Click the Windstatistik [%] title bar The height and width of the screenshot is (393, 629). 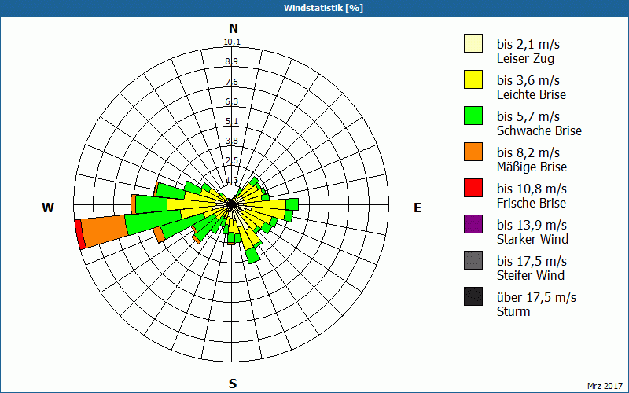(x=314, y=8)
